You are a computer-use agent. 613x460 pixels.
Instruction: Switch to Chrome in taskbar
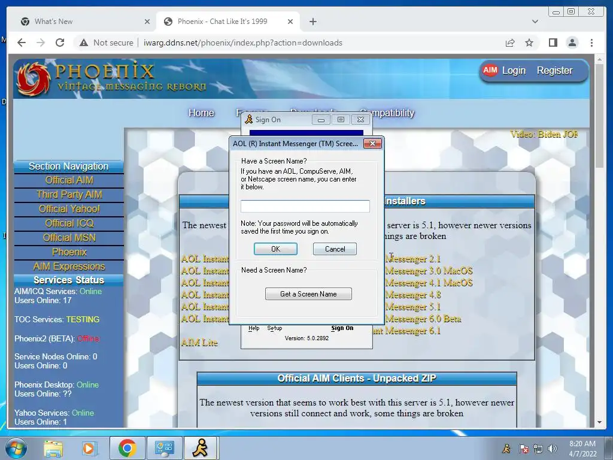(127, 448)
